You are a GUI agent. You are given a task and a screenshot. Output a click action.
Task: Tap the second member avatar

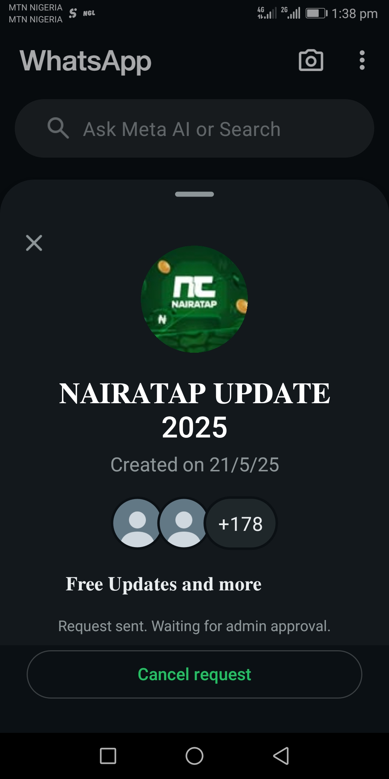[184, 523]
